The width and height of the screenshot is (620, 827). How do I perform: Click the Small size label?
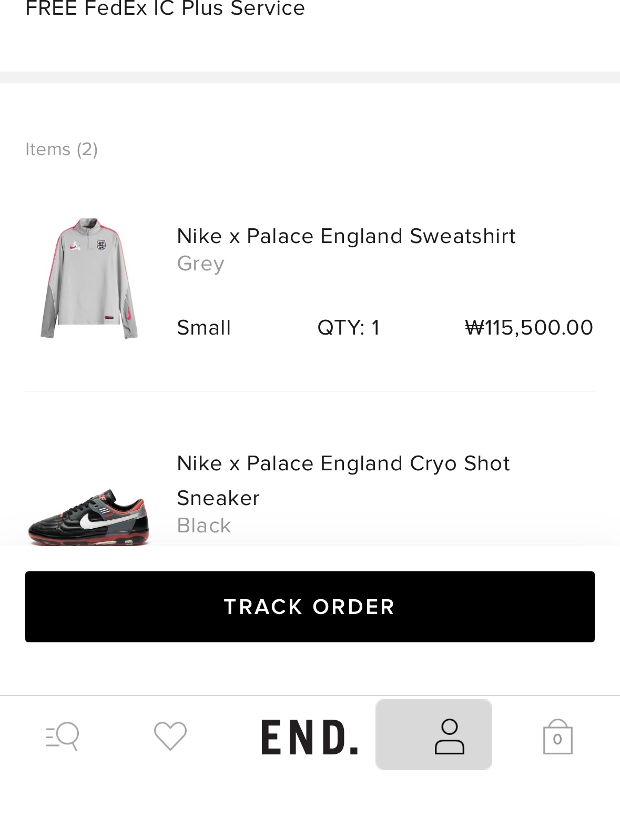[x=204, y=327]
